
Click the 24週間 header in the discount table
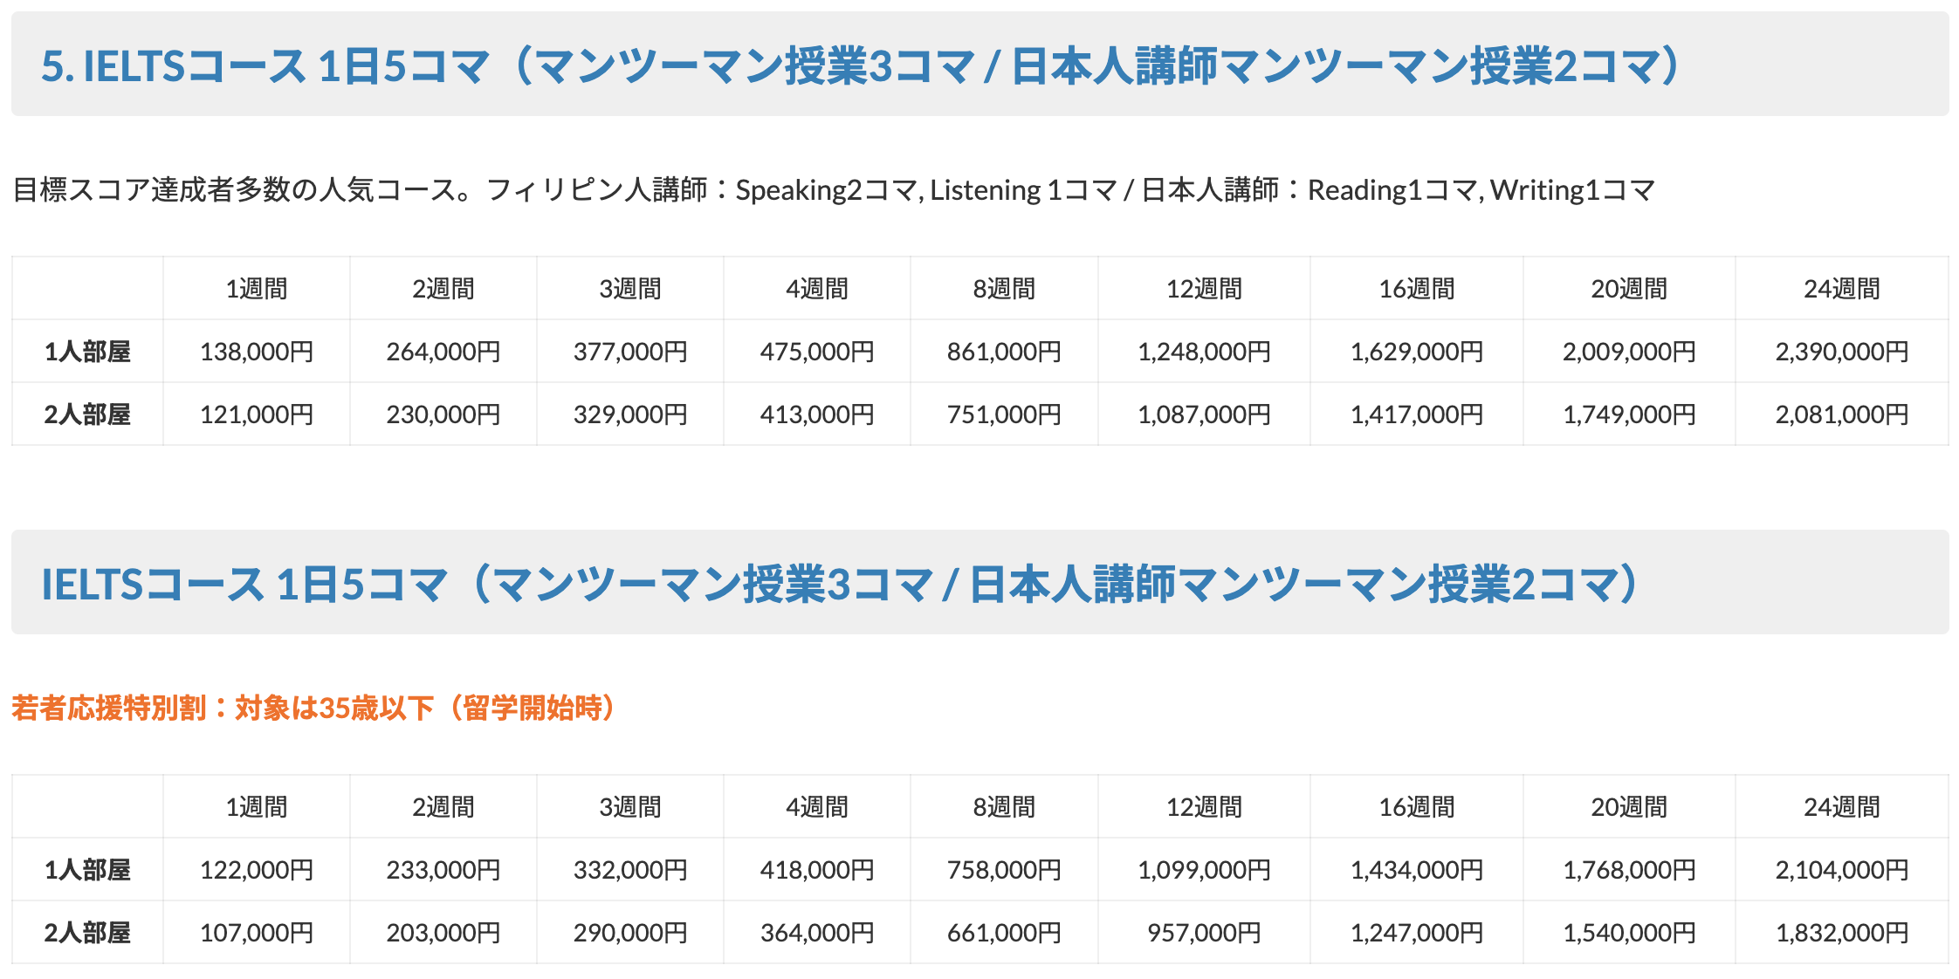(x=1842, y=807)
